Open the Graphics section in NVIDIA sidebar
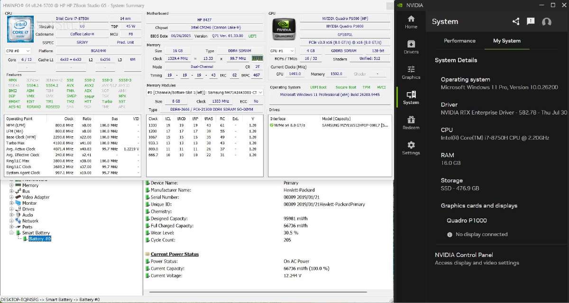Viewport: 569px width, 303px height. 411,72
